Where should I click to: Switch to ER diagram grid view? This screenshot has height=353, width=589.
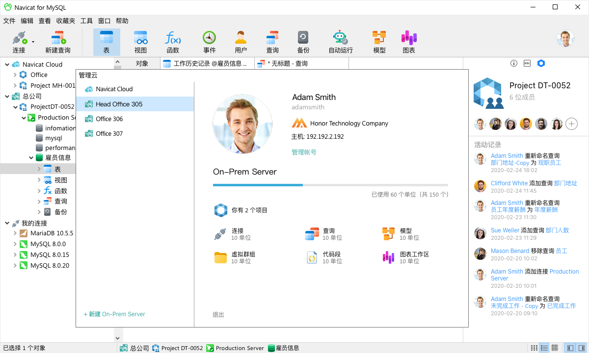click(555, 348)
